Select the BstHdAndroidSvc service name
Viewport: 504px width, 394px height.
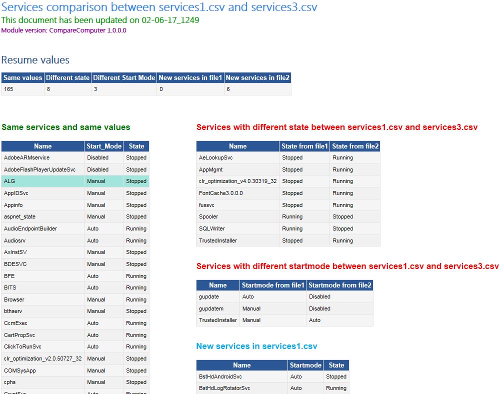(x=220, y=376)
